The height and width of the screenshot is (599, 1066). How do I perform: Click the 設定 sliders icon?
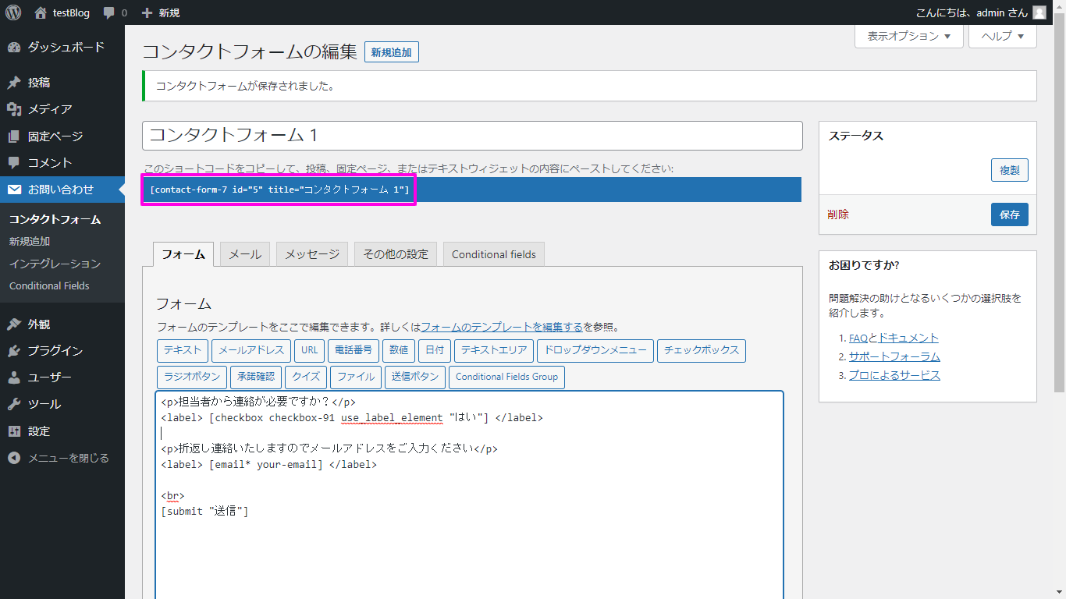[x=14, y=431]
